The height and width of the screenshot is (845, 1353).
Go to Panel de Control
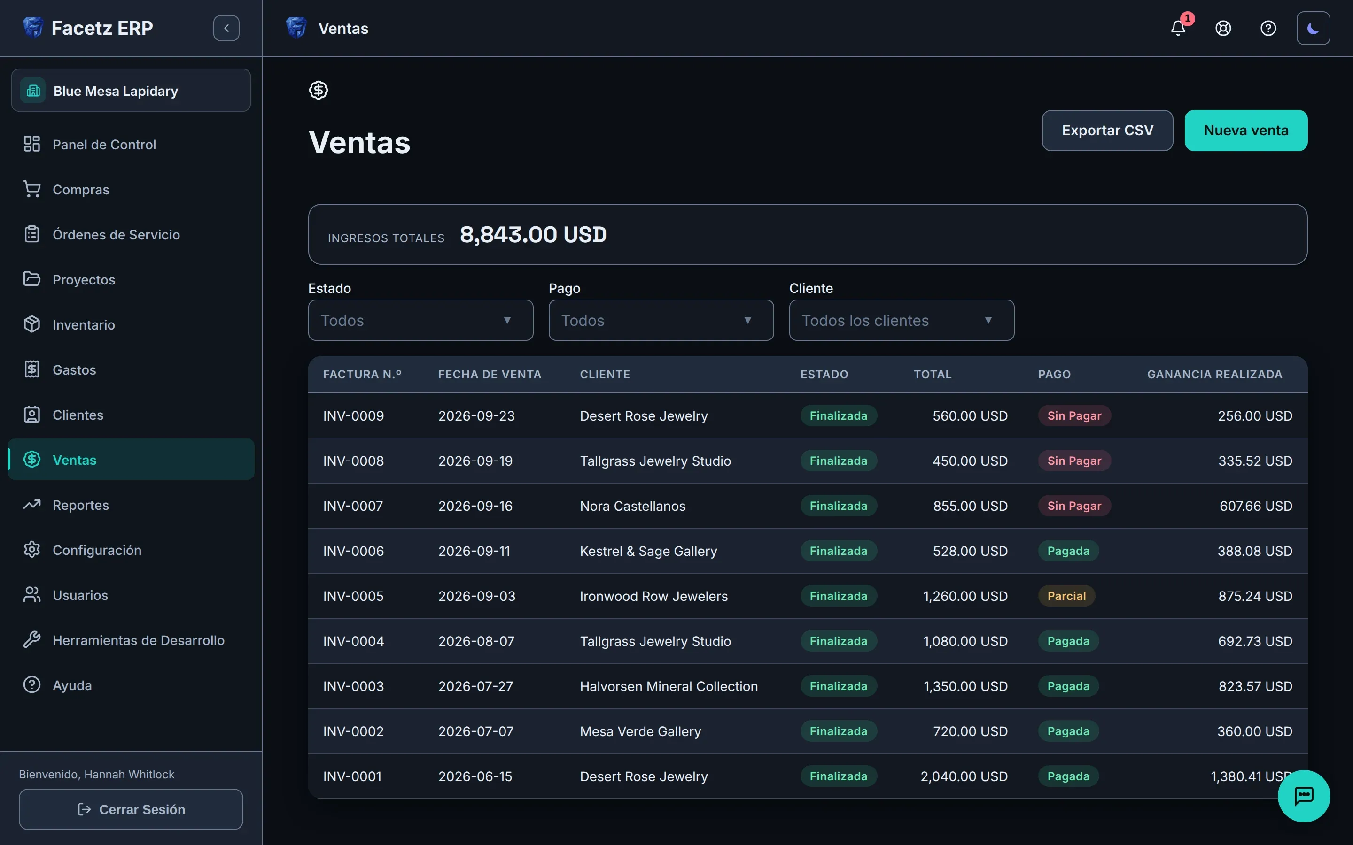coord(131,144)
